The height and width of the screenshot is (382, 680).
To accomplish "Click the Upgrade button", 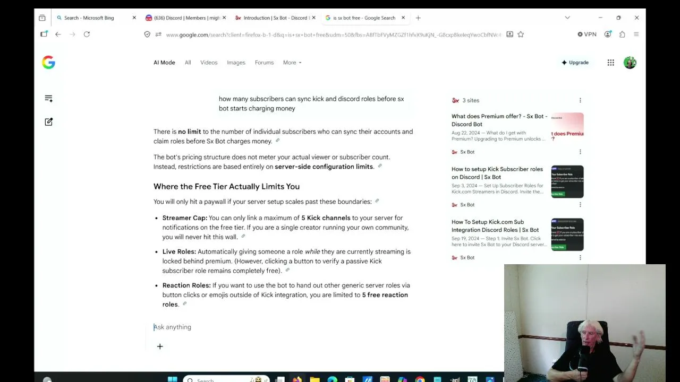I will tap(575, 63).
